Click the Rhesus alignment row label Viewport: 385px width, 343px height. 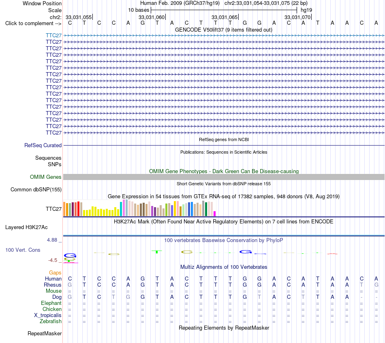pos(53,285)
